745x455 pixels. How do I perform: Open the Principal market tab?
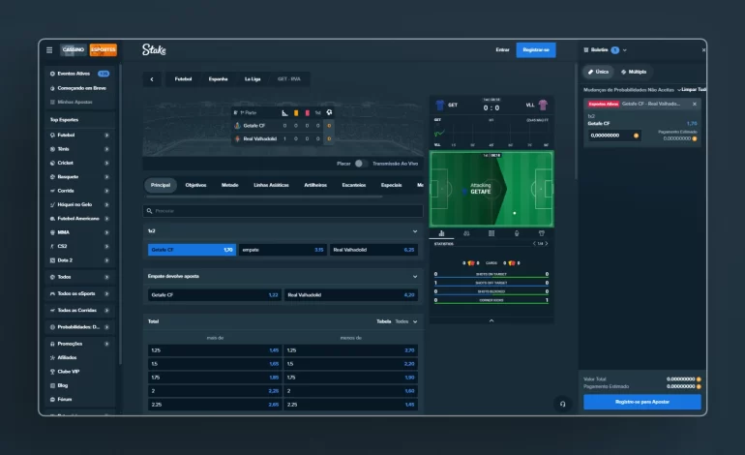[x=160, y=185]
